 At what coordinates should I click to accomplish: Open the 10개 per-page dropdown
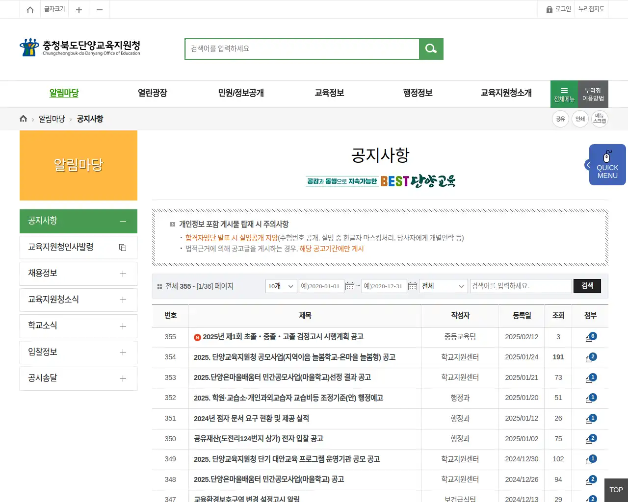(281, 286)
